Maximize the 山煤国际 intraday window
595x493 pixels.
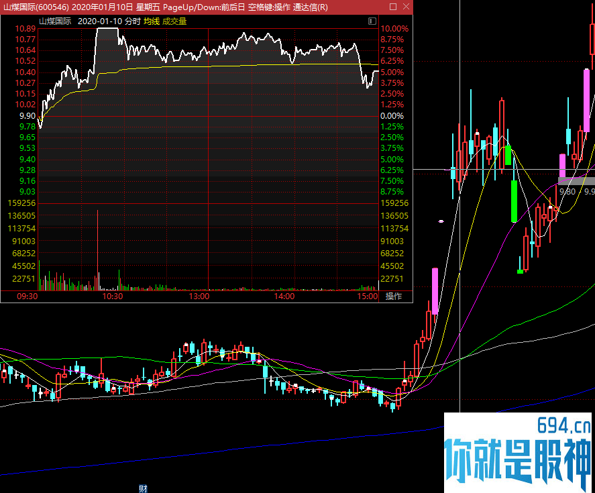pyautogui.click(x=393, y=7)
